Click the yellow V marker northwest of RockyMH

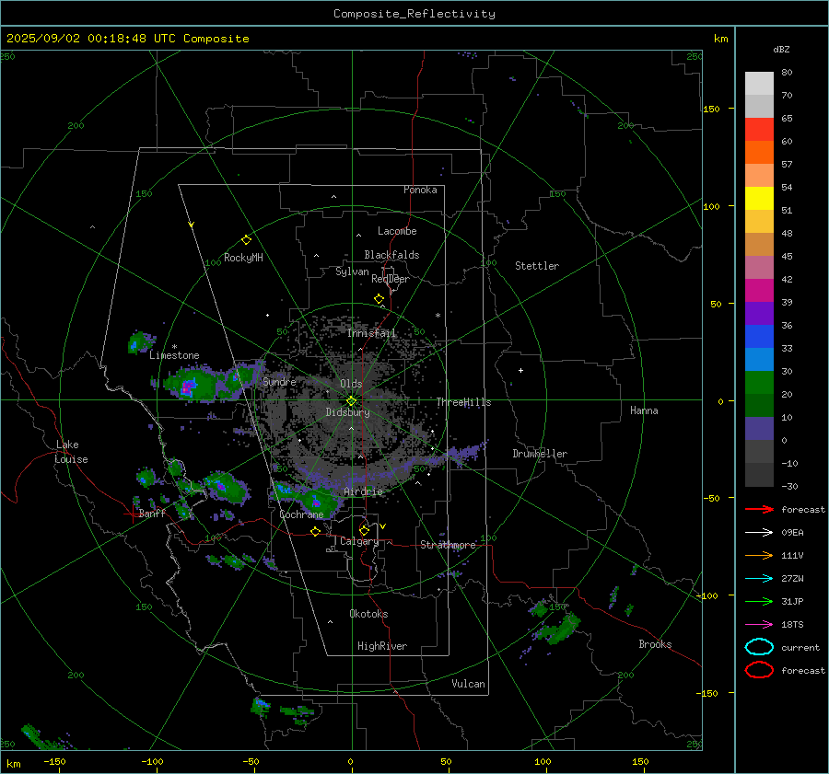pyautogui.click(x=192, y=225)
